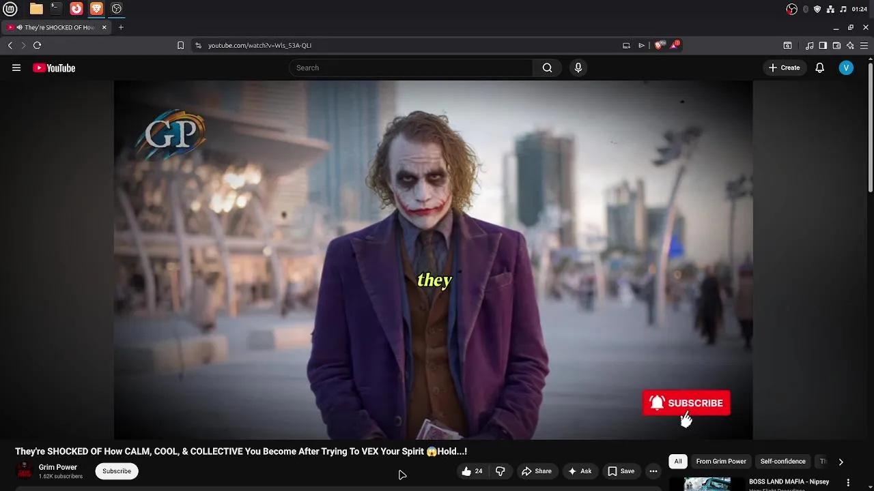The image size is (874, 491).
Task: Open the Linux Mint start menu
Action: point(10,9)
